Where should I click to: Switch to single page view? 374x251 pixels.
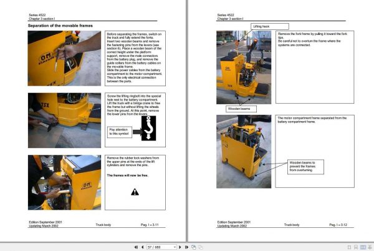coord(350,247)
